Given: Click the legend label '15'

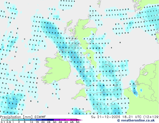Looking at the screenshot, I should pos(37,122).
